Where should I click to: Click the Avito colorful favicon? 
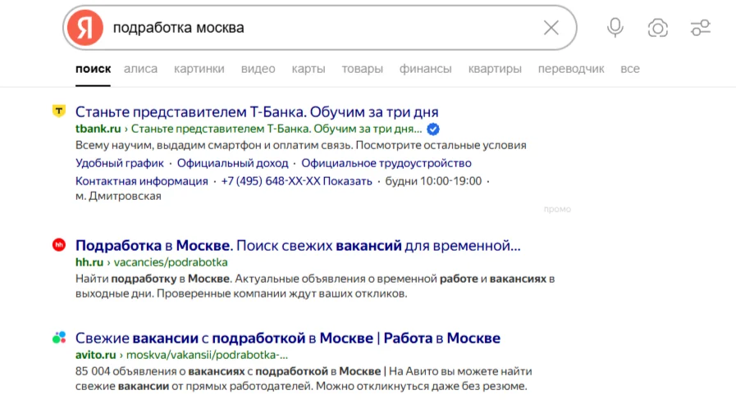coord(59,337)
